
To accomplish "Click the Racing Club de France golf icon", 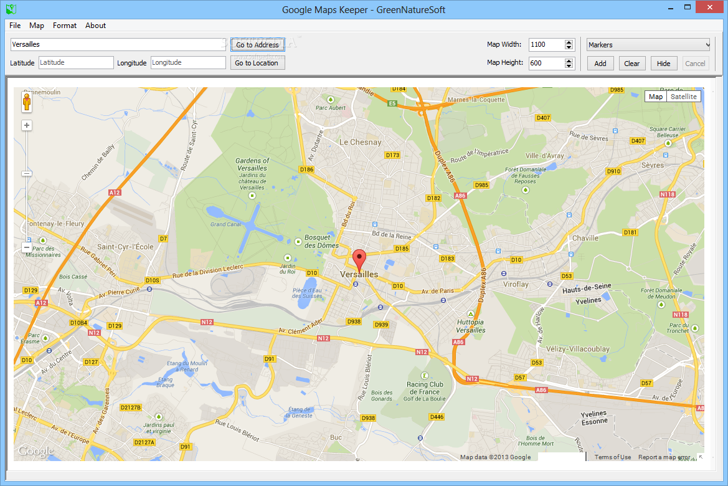I will tap(424, 376).
